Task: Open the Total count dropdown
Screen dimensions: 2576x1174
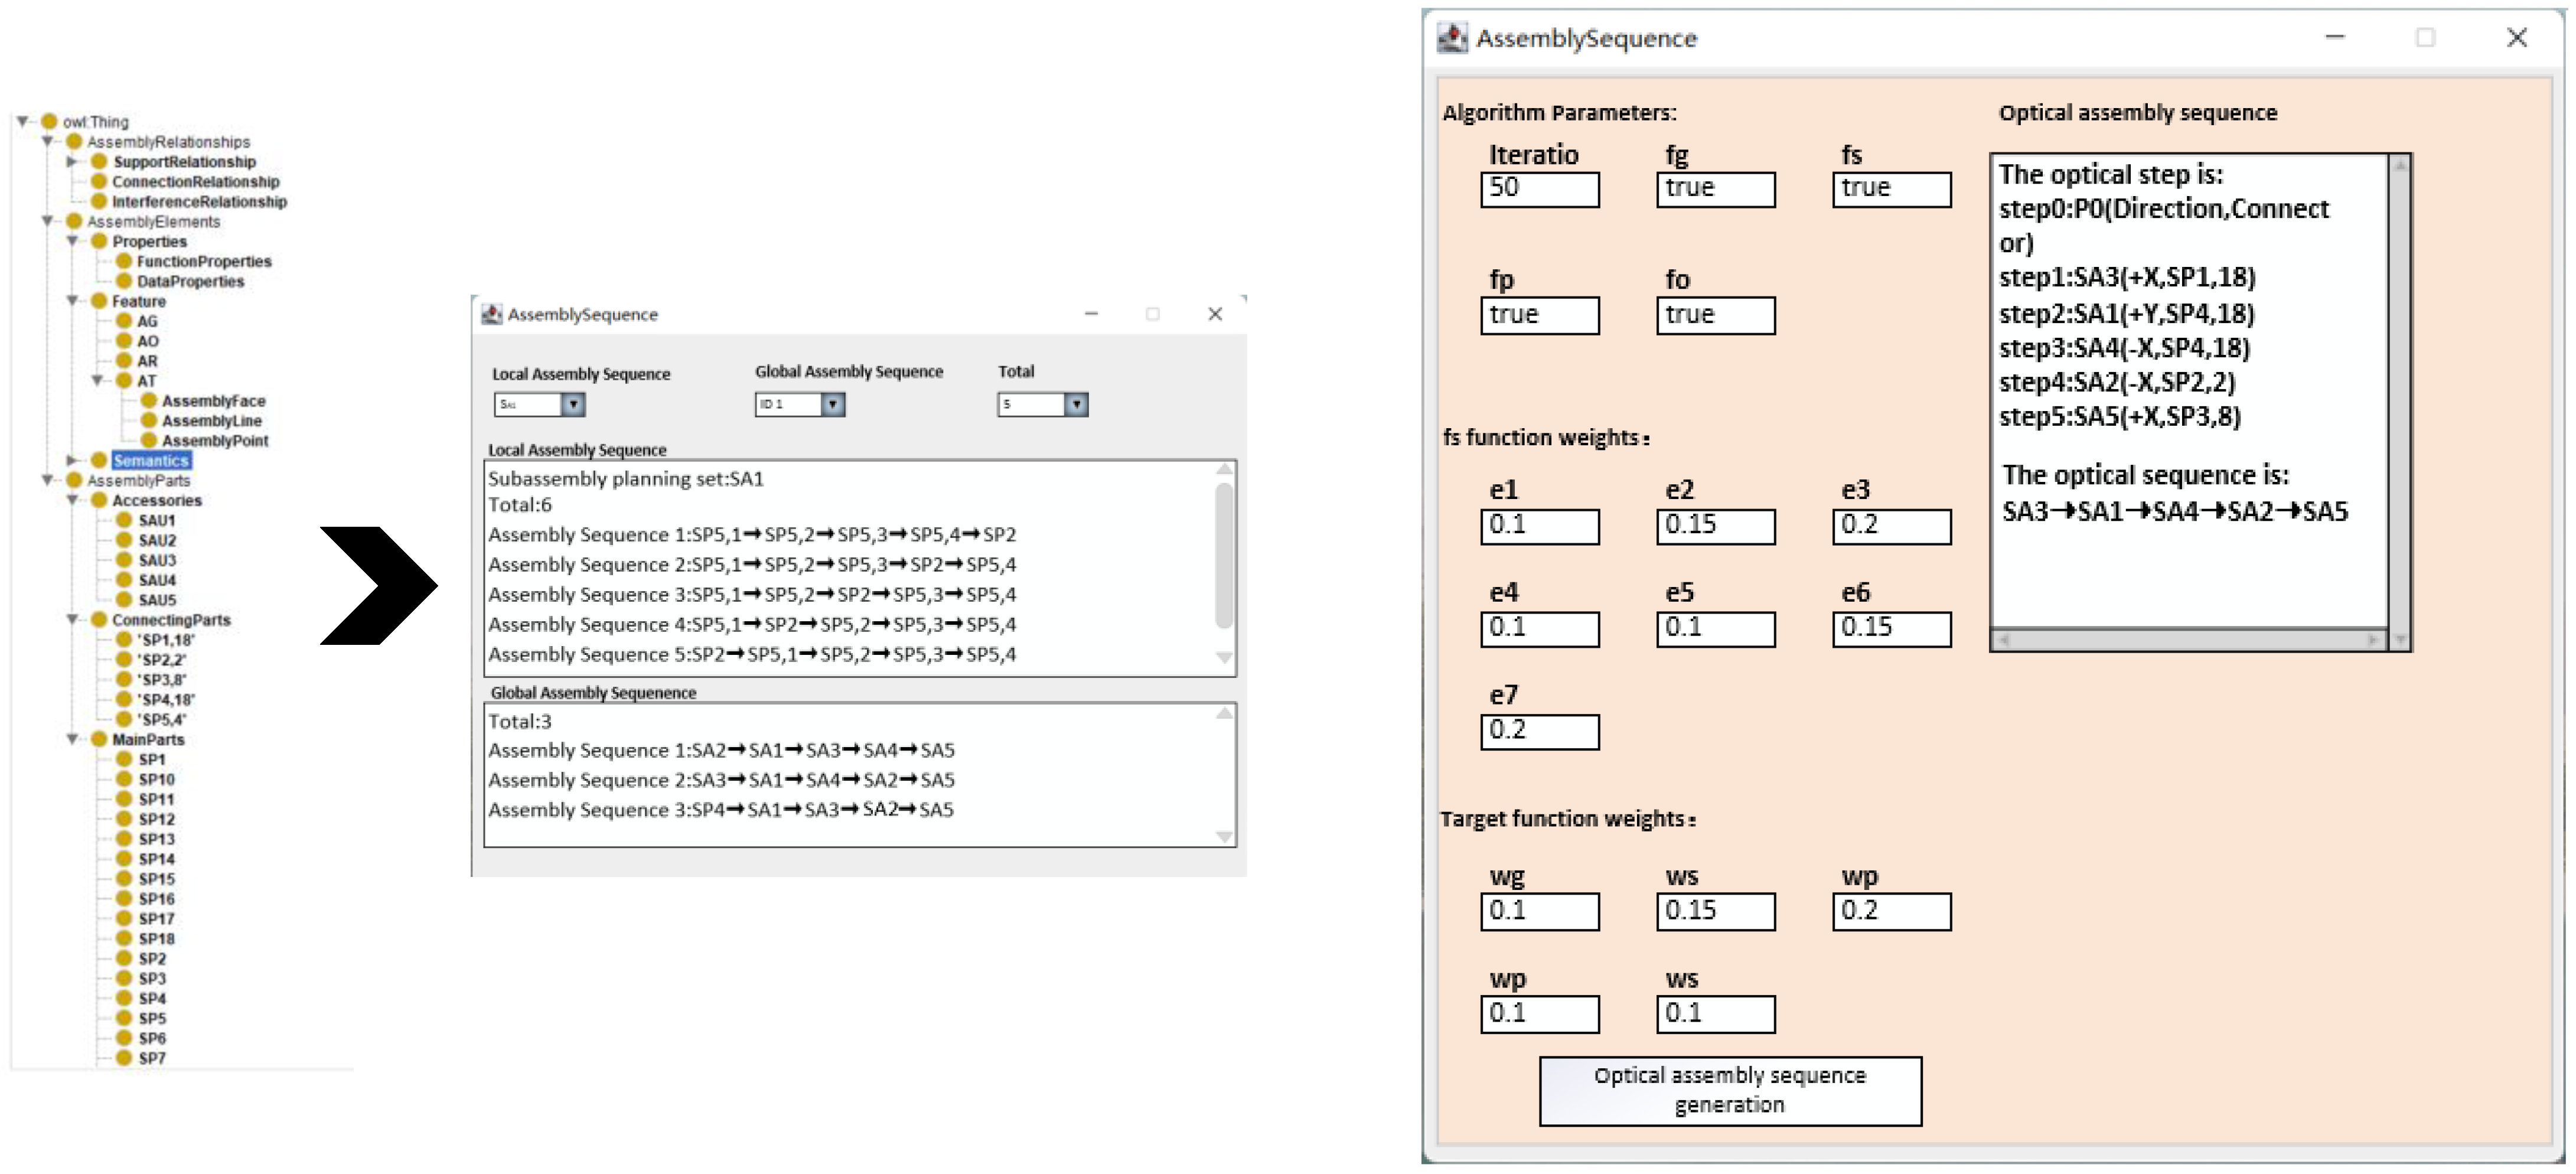Action: pyautogui.click(x=1076, y=404)
